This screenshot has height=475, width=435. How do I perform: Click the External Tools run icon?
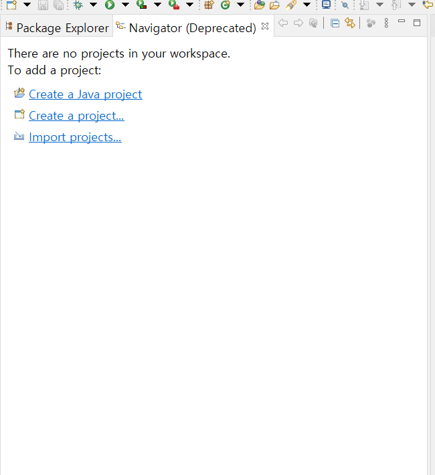pyautogui.click(x=174, y=5)
